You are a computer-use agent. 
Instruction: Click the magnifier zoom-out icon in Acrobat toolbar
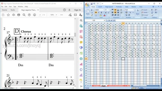click(24, 15)
